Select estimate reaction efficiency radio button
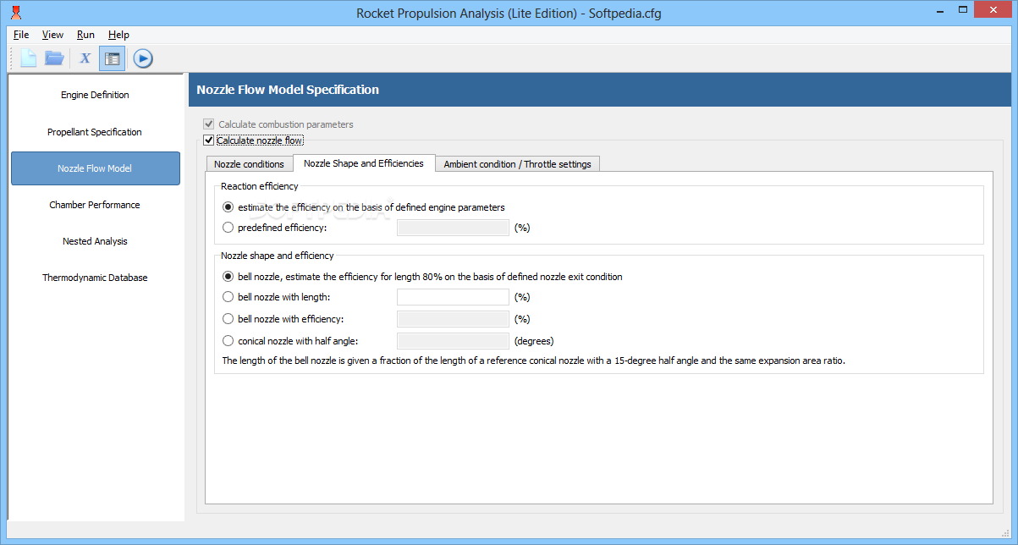1018x545 pixels. [228, 207]
